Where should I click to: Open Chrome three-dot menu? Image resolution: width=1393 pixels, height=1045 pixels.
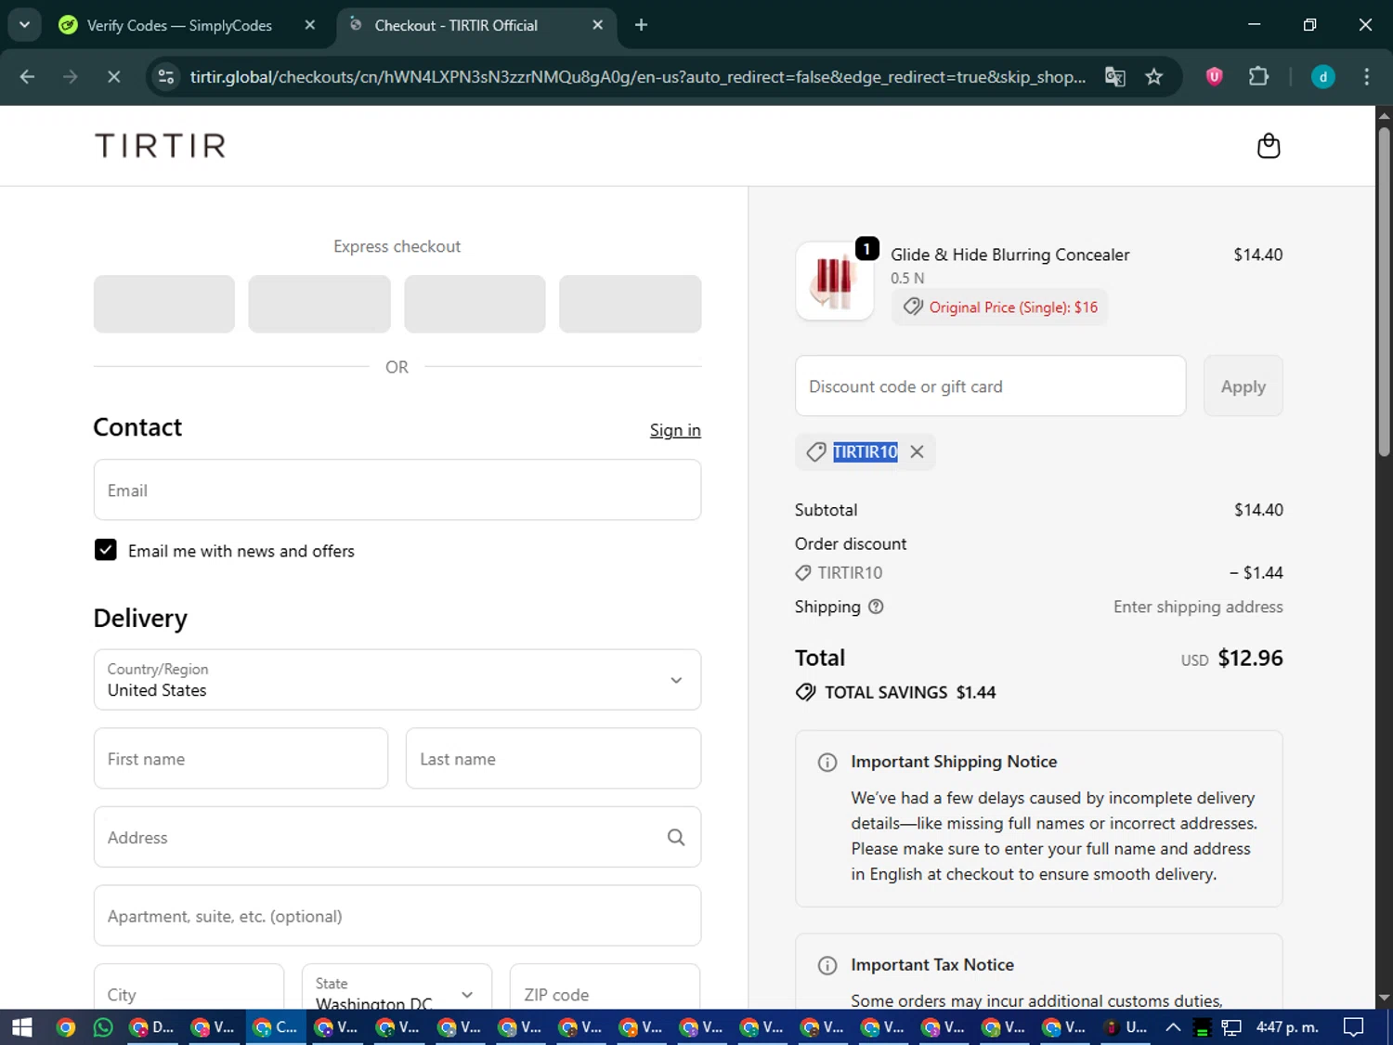point(1366,76)
